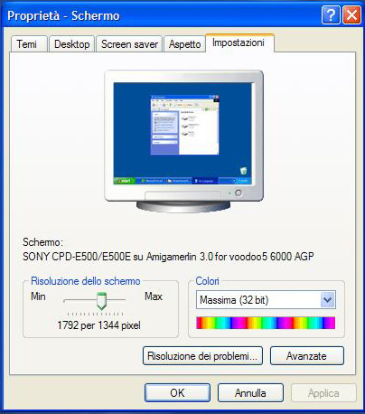Click the slider track near Max

pyautogui.click(x=120, y=300)
